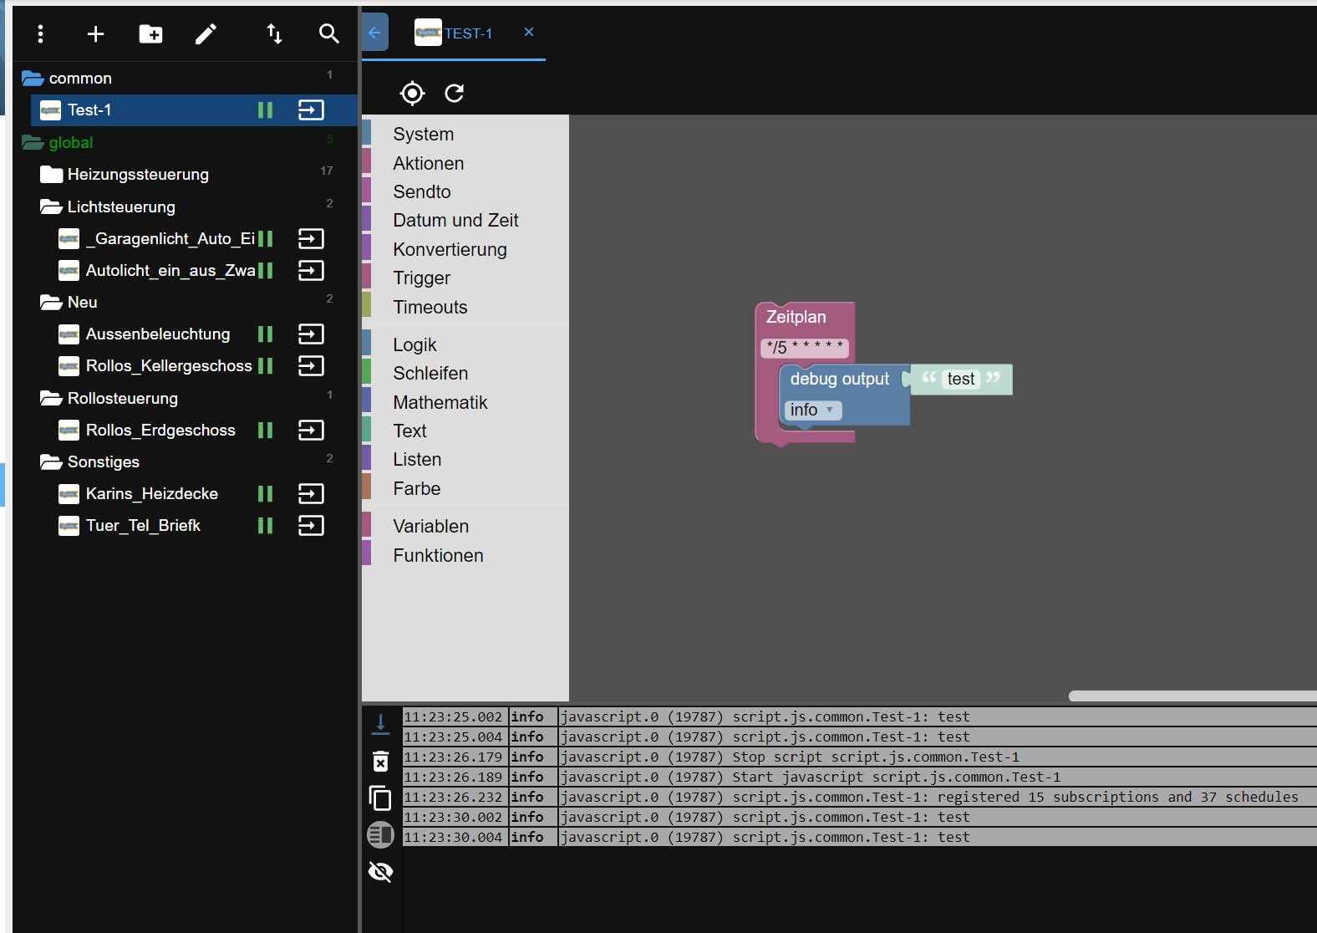Click the sort up-down arrows icon
The width and height of the screenshot is (1317, 933).
click(274, 33)
